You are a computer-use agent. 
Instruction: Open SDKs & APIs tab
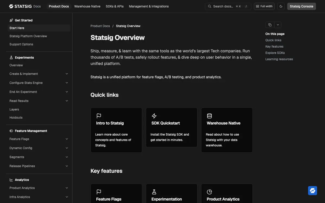(x=115, y=6)
